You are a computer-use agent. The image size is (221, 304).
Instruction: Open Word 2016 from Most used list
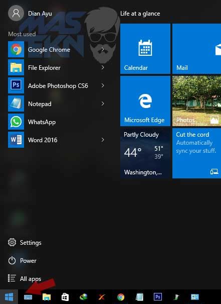[57, 140]
